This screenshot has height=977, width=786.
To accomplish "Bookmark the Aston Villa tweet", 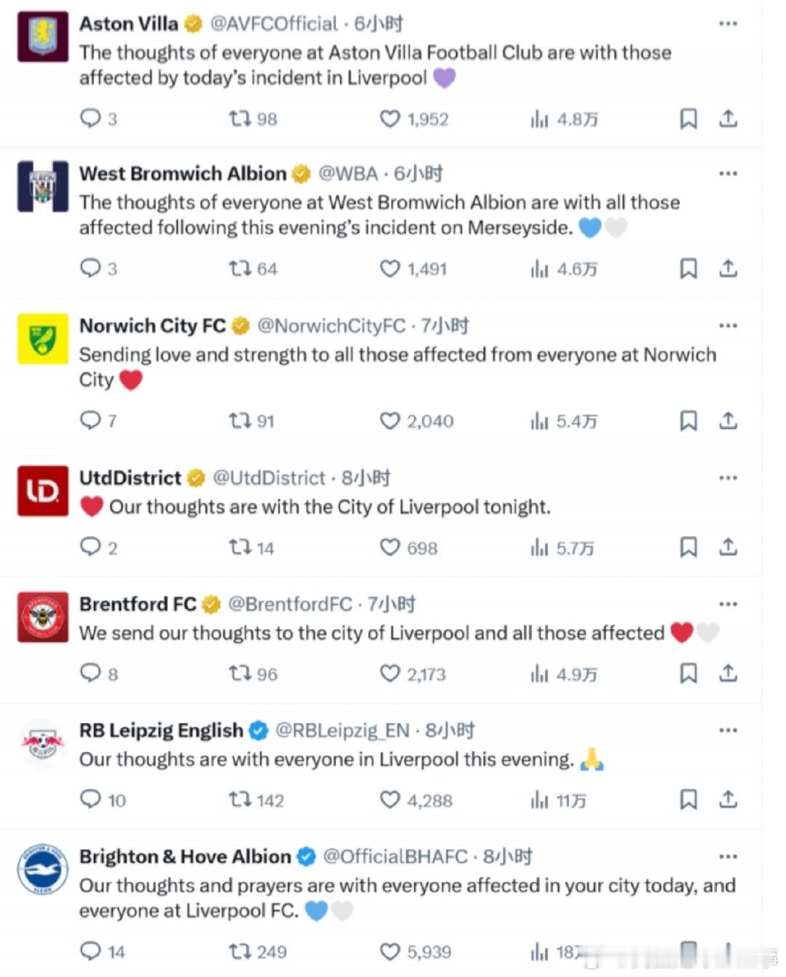I will [x=688, y=119].
